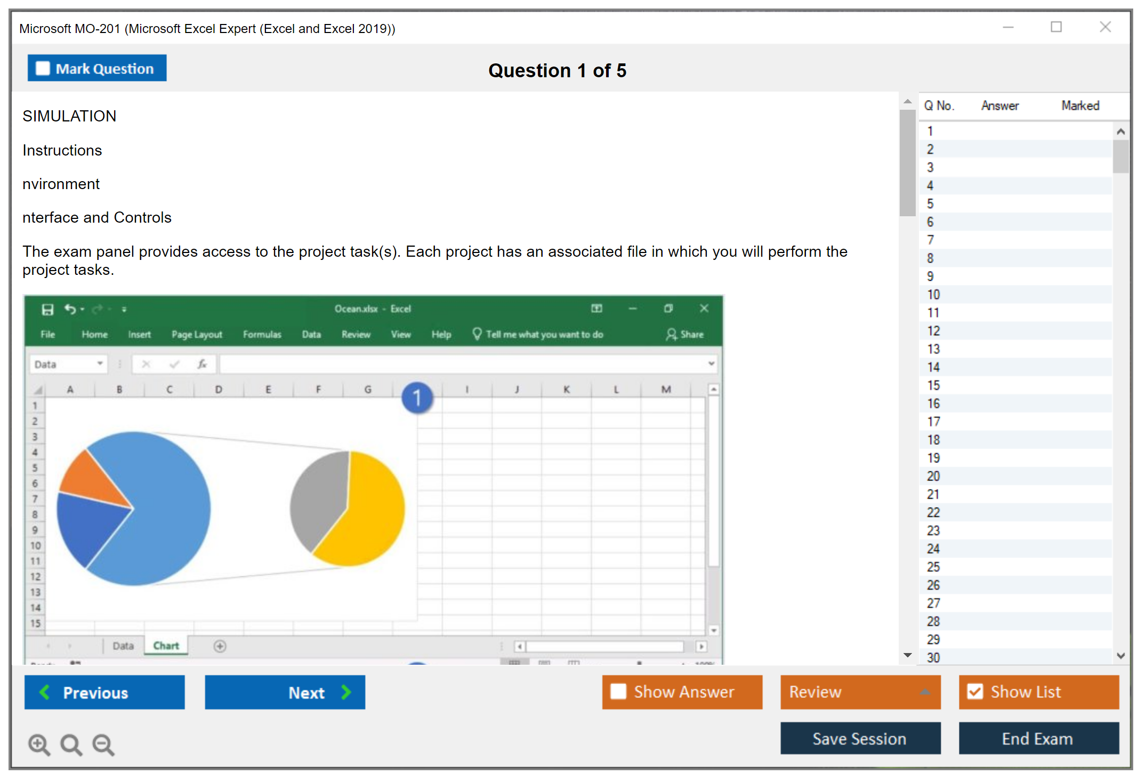This screenshot has height=783, width=1146.
Task: Click the zoom in magnifier icon
Action: 39,744
